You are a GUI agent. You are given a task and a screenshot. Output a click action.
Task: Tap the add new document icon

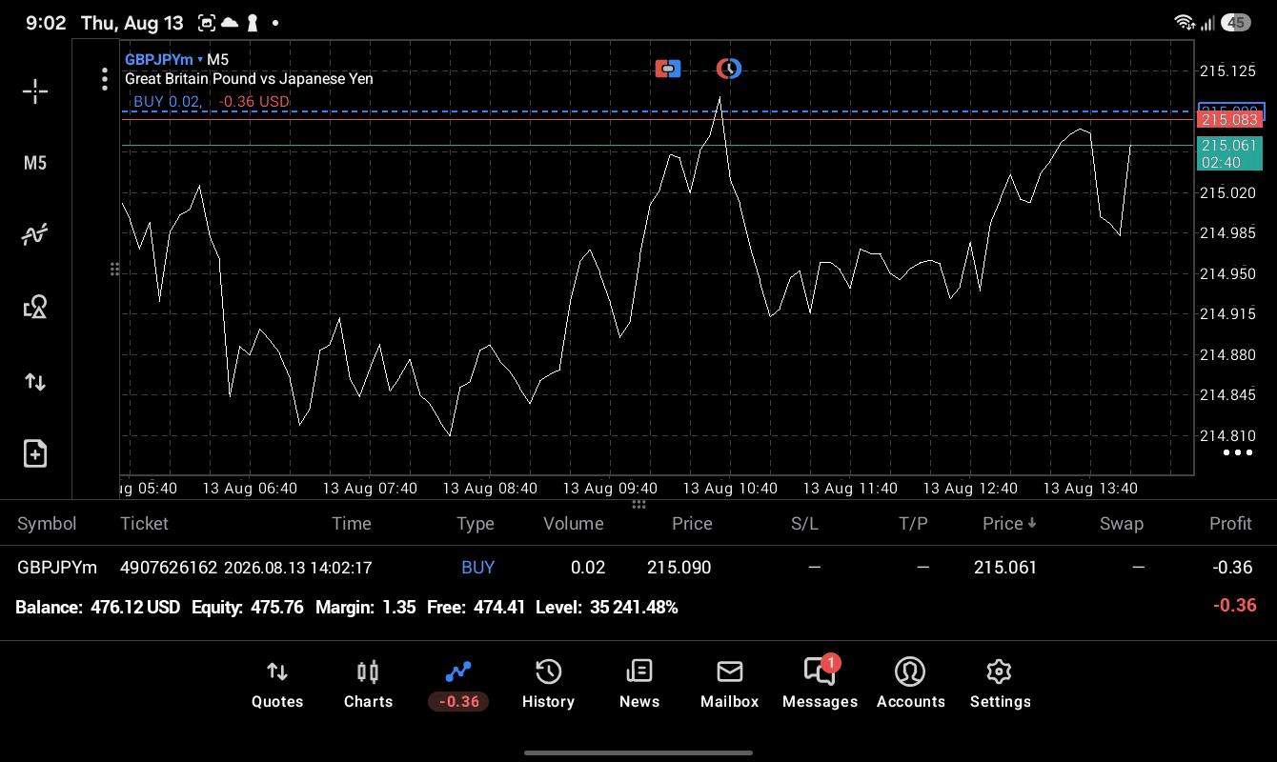pyautogui.click(x=35, y=453)
